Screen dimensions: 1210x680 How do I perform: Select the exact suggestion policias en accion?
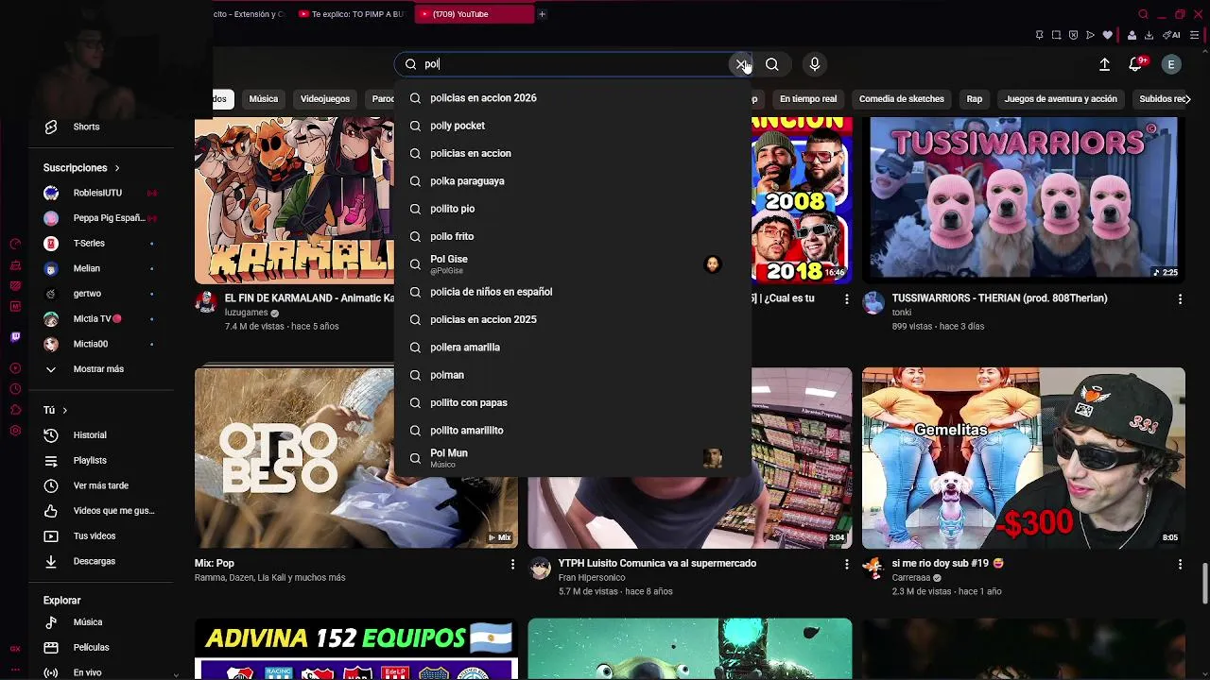(x=573, y=153)
